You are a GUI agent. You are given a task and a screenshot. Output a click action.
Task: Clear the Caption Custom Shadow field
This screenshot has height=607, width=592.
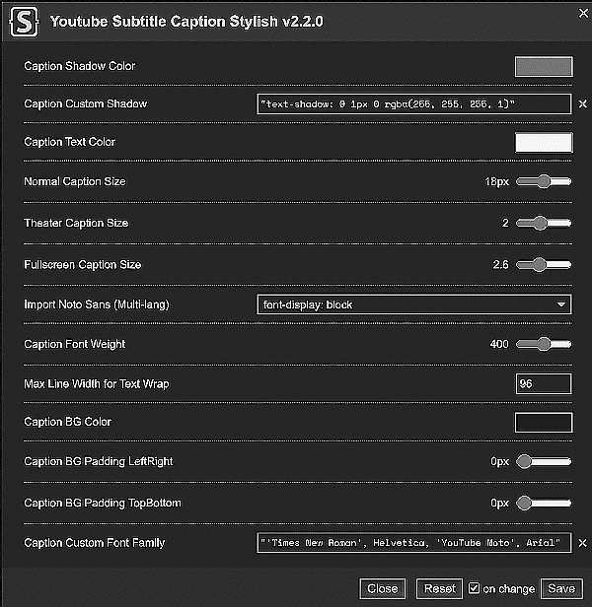582,103
